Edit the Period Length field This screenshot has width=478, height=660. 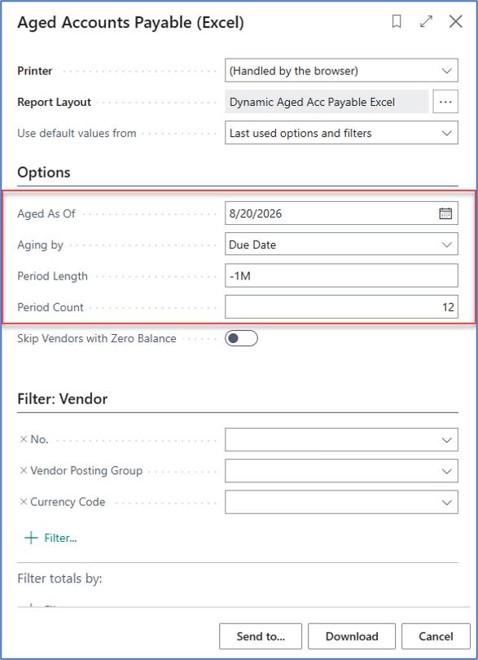[341, 275]
